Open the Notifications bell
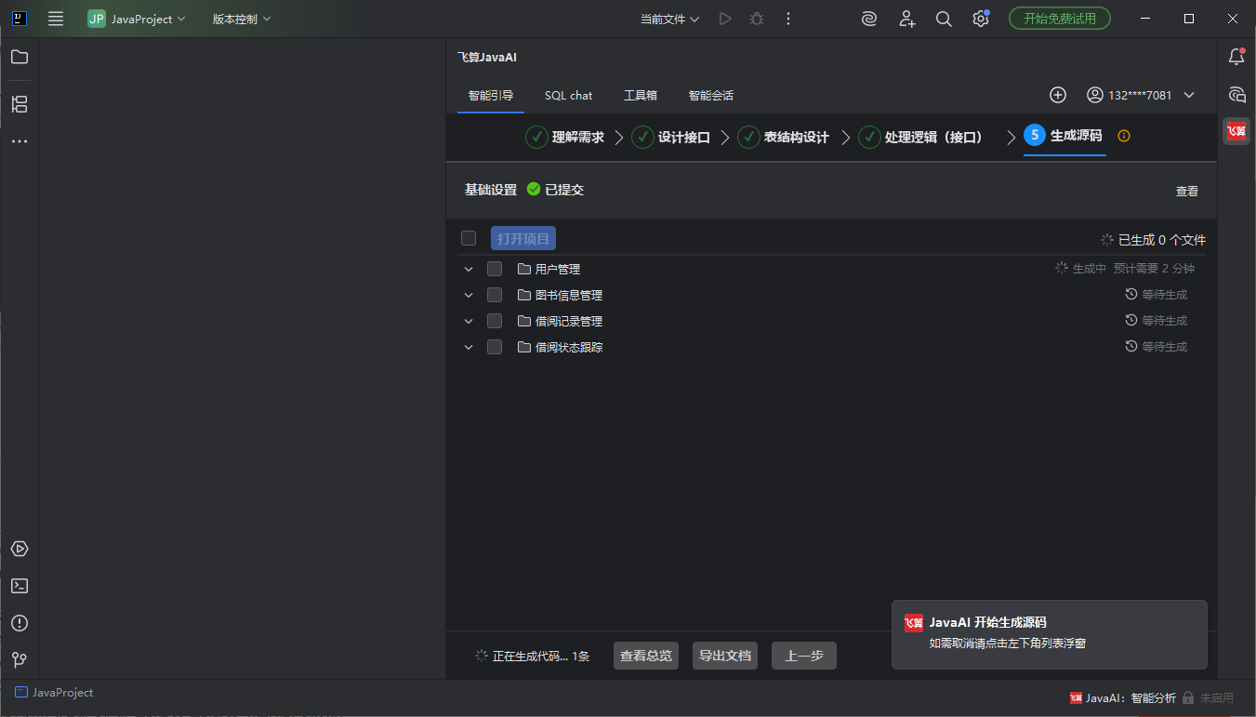Viewport: 1256px width, 717px height. click(1236, 57)
